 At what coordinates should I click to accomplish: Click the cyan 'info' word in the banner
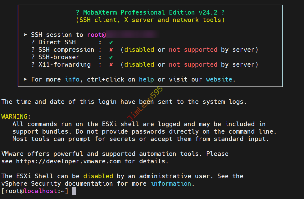tap(72, 79)
